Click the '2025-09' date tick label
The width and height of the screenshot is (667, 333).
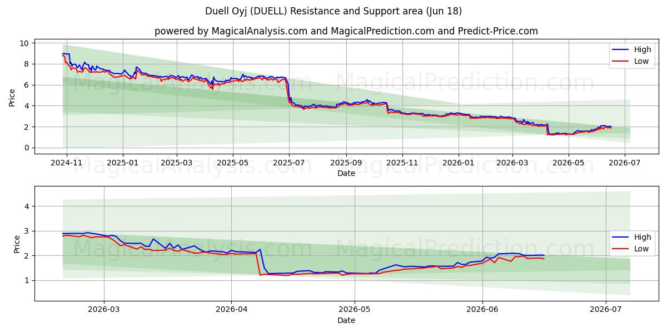(x=346, y=163)
